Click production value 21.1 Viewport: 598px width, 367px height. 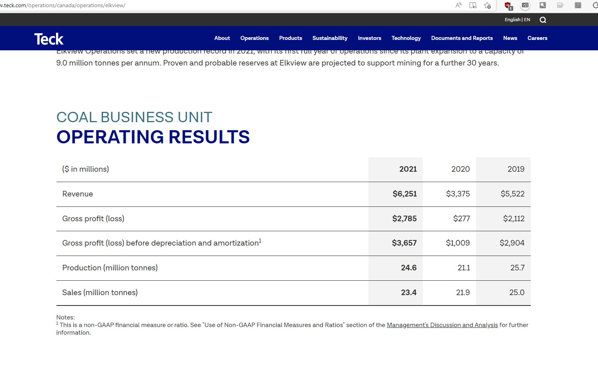point(464,268)
